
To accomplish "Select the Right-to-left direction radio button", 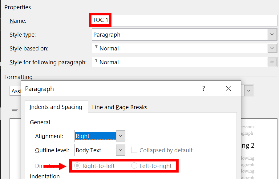I will (x=77, y=166).
